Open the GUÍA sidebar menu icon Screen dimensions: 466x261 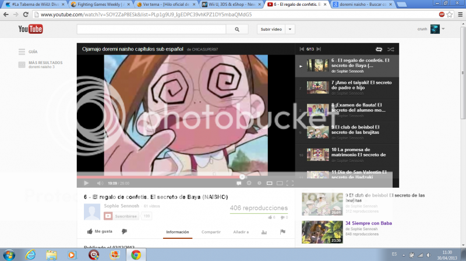[22, 52]
